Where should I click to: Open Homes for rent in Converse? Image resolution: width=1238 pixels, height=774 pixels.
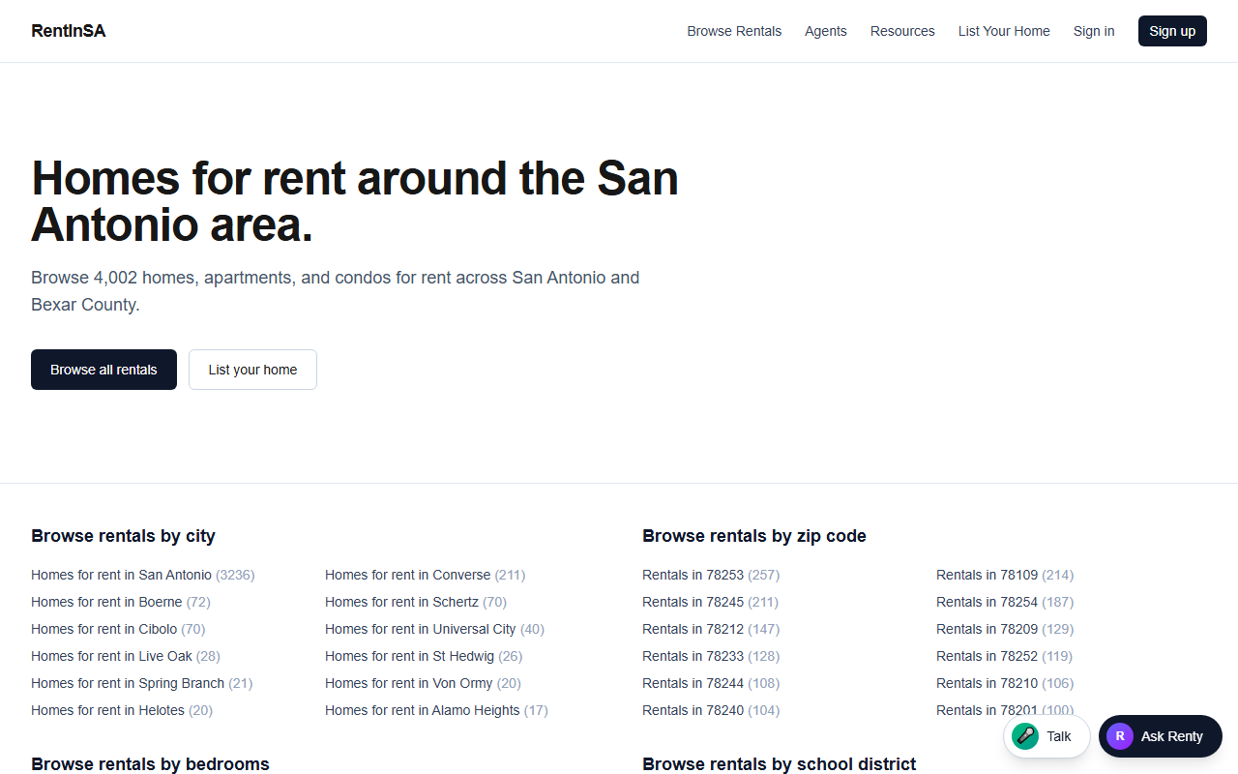[425, 575]
